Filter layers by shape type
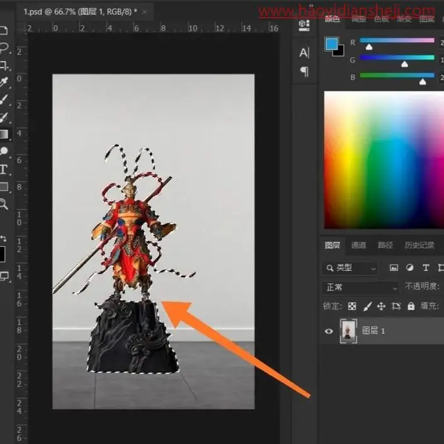444x444 pixels. point(441,268)
